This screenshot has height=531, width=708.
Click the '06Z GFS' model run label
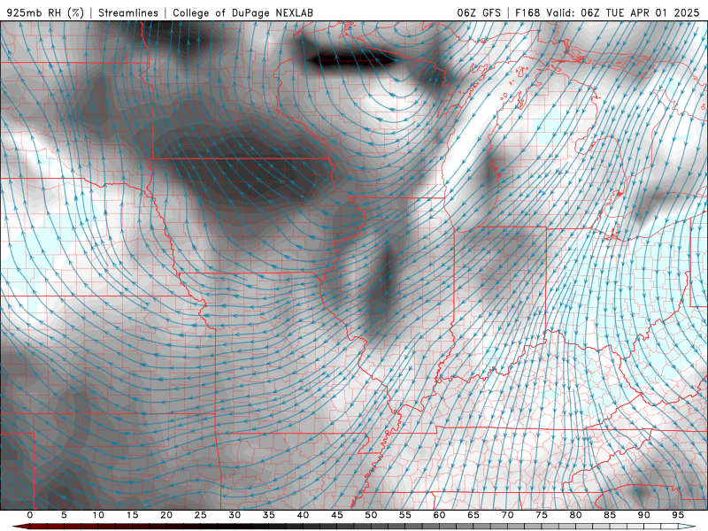(x=479, y=12)
